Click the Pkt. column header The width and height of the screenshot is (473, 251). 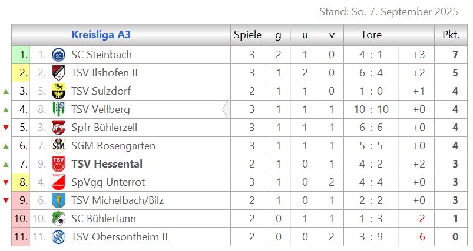451,35
